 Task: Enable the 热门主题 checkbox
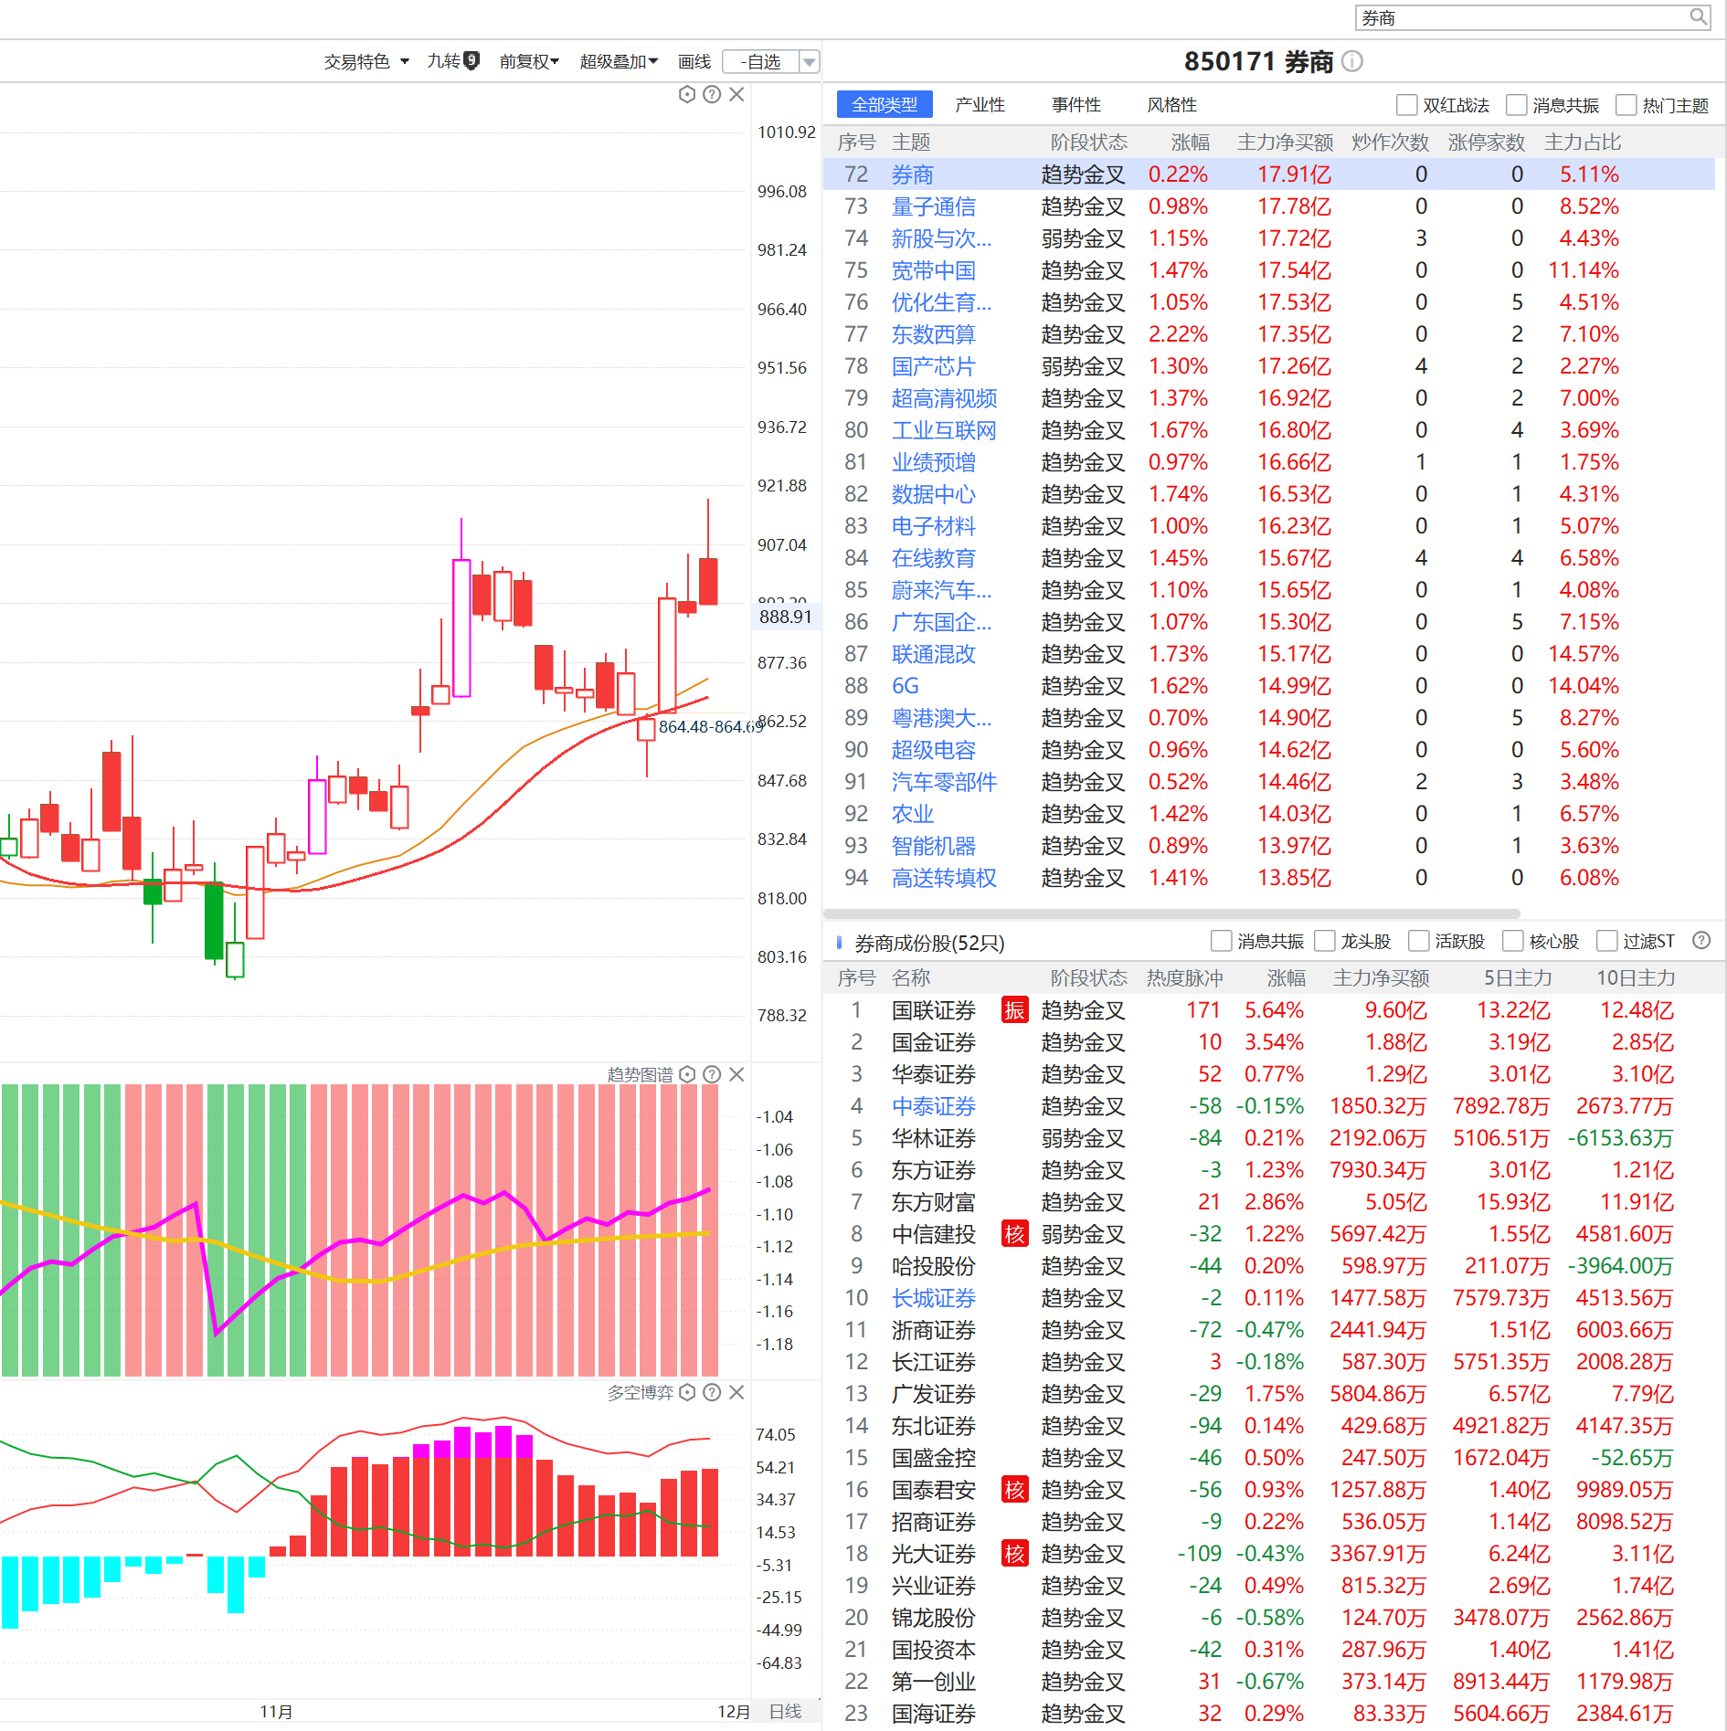[1626, 105]
